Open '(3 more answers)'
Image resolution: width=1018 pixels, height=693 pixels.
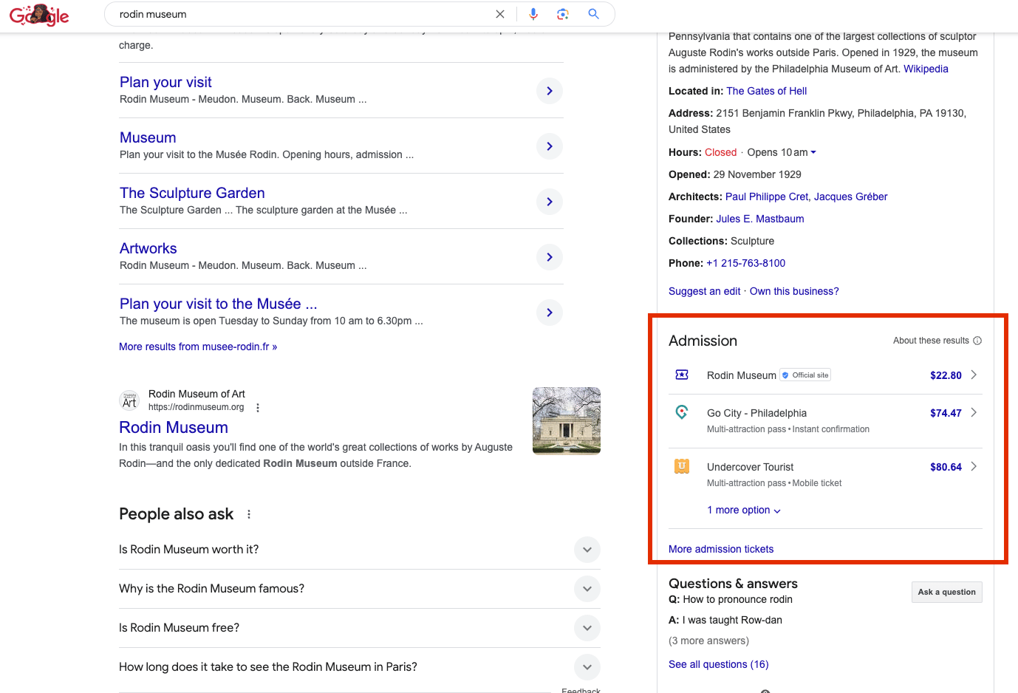(x=708, y=641)
